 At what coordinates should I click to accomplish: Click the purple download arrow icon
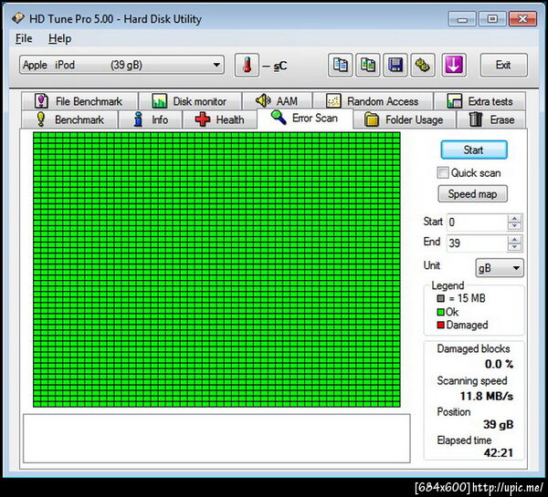[454, 65]
